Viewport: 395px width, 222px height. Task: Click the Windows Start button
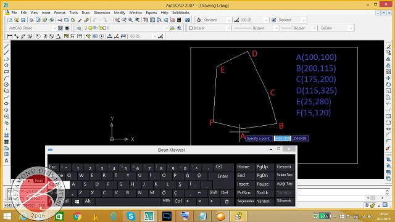click(x=7, y=216)
